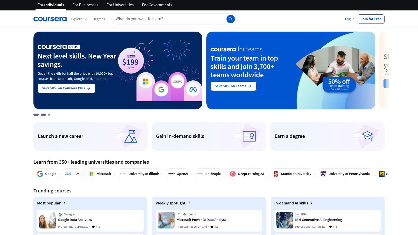This screenshot has width=418, height=235.
Task: Expand the Explore dropdown menu
Action: 79,19
